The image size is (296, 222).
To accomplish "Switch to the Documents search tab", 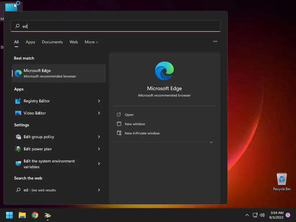I will click(52, 42).
